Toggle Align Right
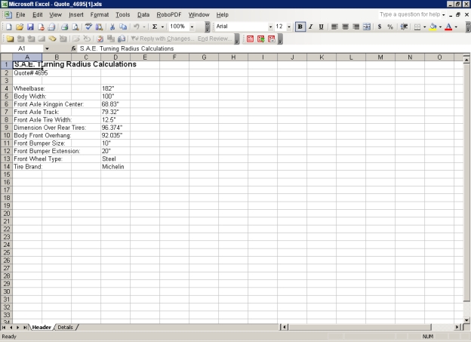471x342 pixels. (x=356, y=27)
